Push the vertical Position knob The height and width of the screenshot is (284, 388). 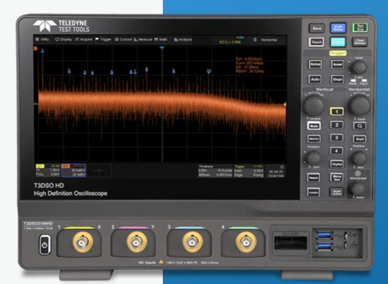click(314, 158)
